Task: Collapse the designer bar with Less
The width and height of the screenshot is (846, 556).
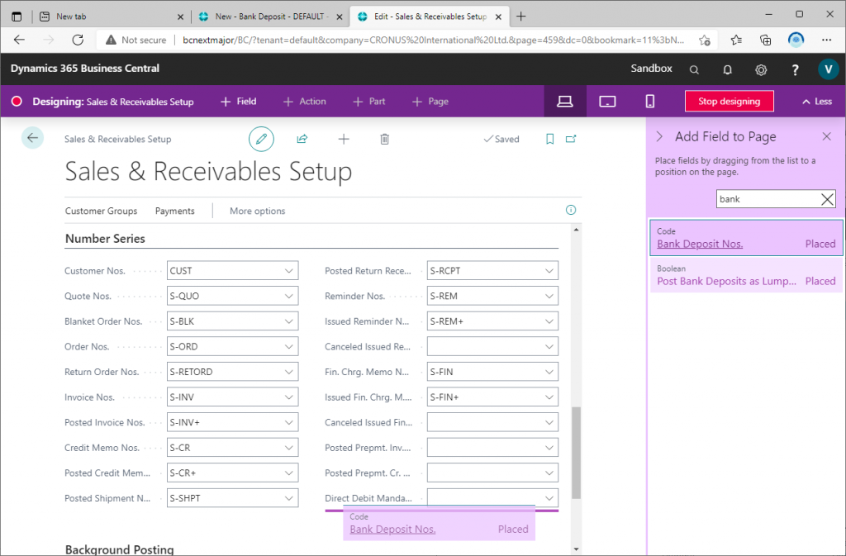Action: click(817, 102)
